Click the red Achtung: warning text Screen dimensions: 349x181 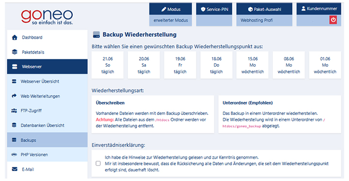click(105, 120)
